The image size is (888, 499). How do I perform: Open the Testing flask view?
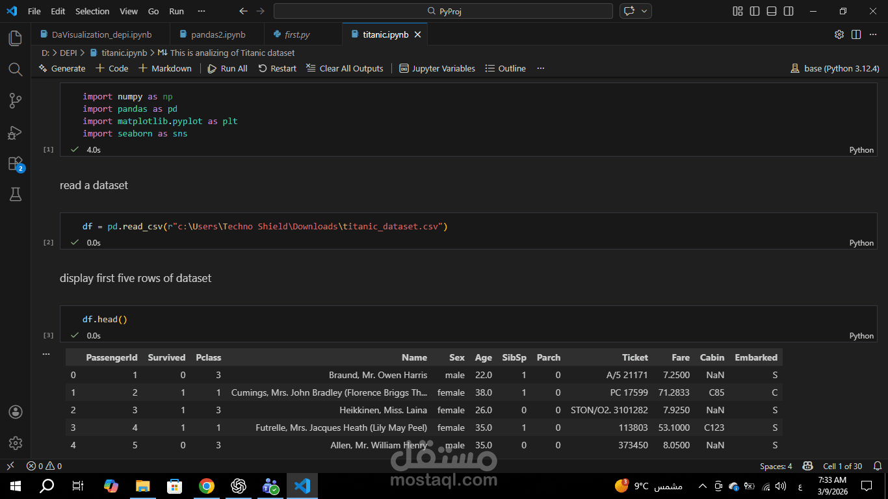[x=15, y=194]
